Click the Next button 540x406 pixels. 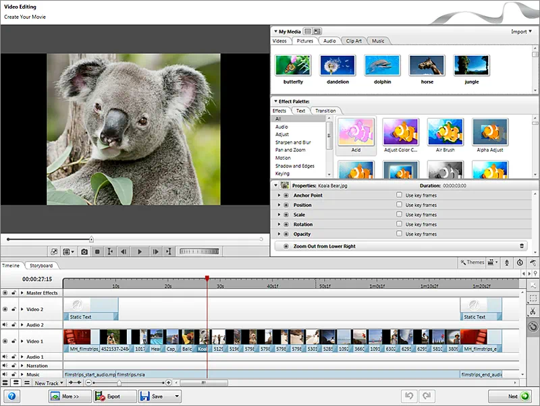(510, 396)
